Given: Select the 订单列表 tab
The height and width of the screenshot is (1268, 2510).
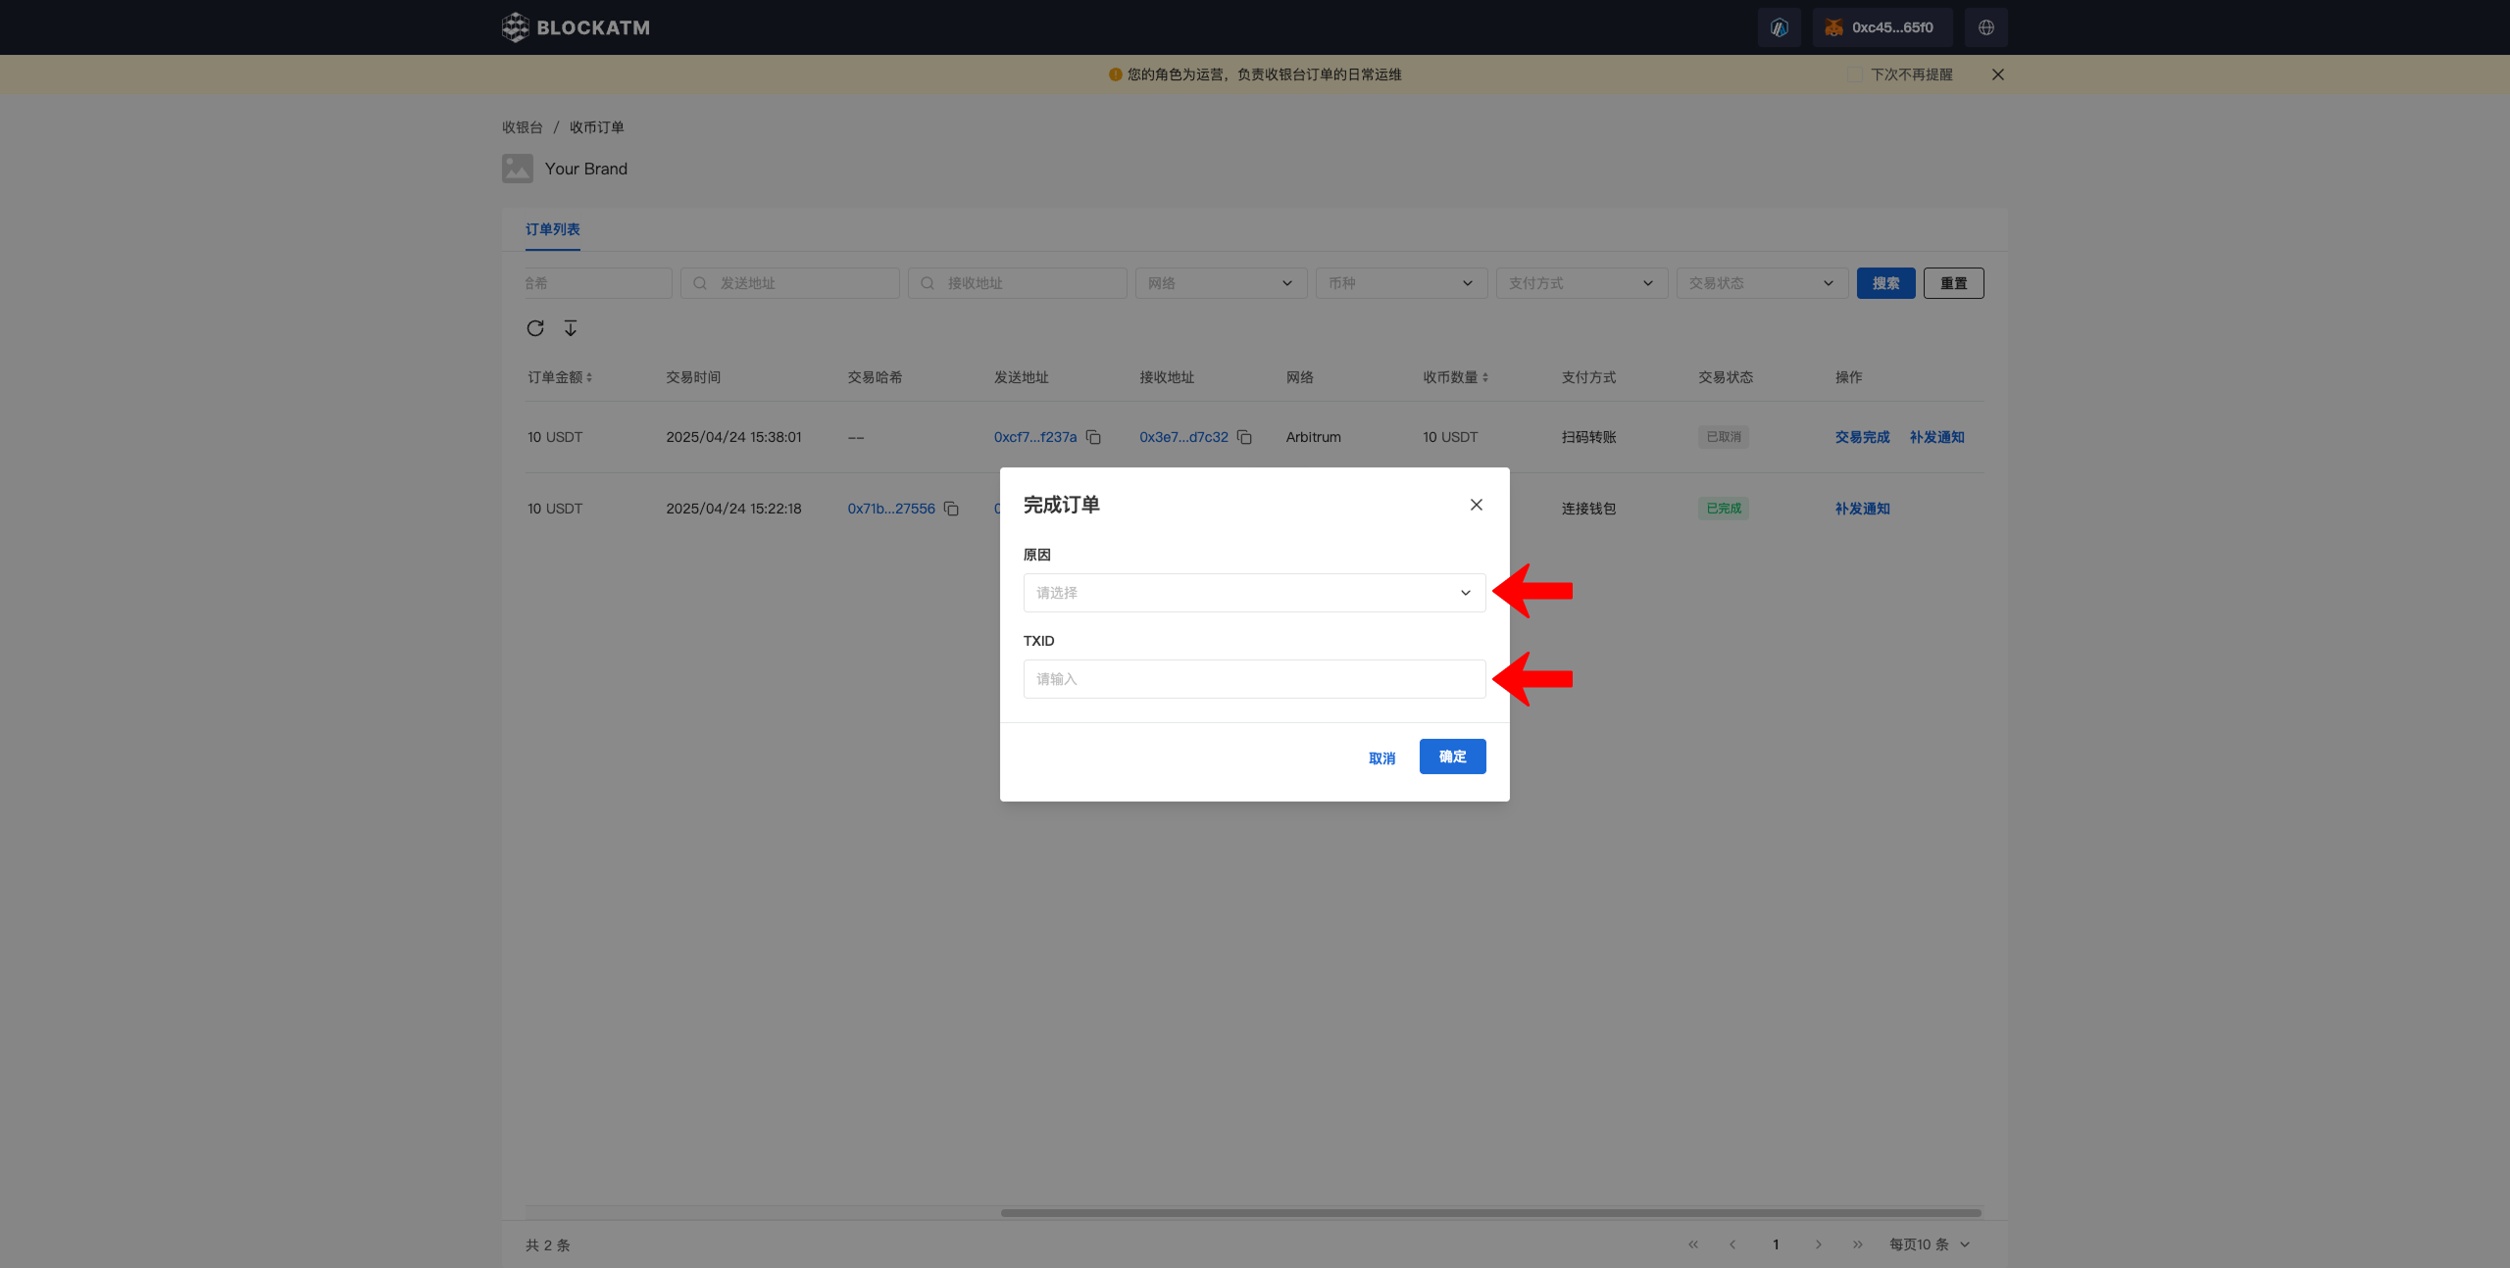Looking at the screenshot, I should 552,229.
